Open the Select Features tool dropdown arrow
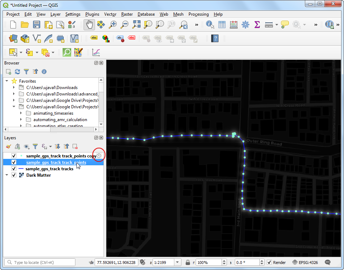 [x=21, y=52]
